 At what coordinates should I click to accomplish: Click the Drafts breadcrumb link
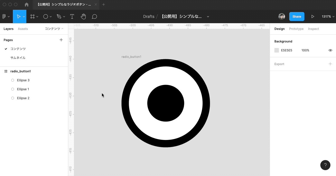[x=149, y=16]
